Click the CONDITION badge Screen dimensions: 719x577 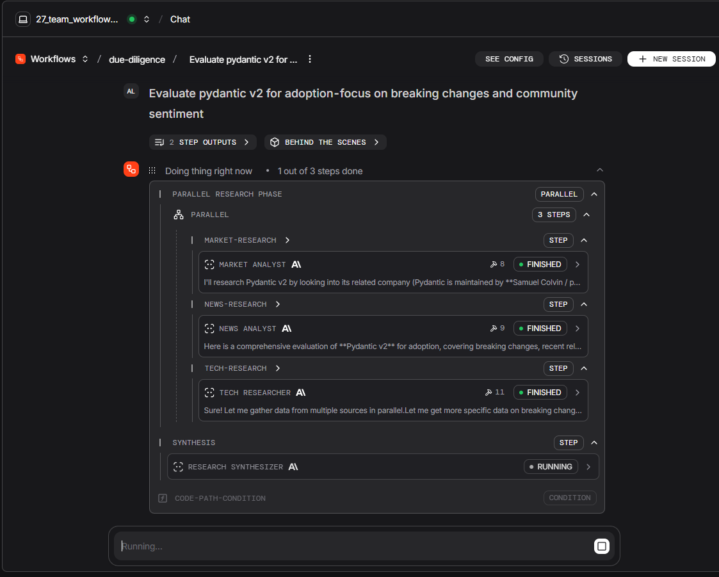(x=570, y=498)
